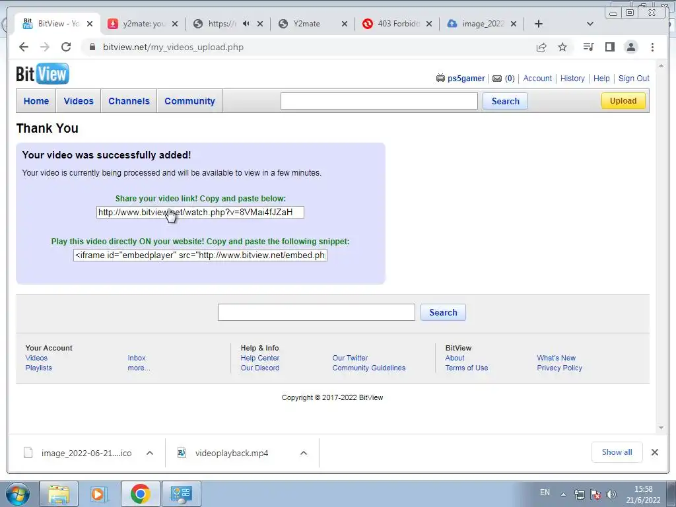Open the ps5gamer profile link
The height and width of the screenshot is (507, 676).
tap(466, 79)
